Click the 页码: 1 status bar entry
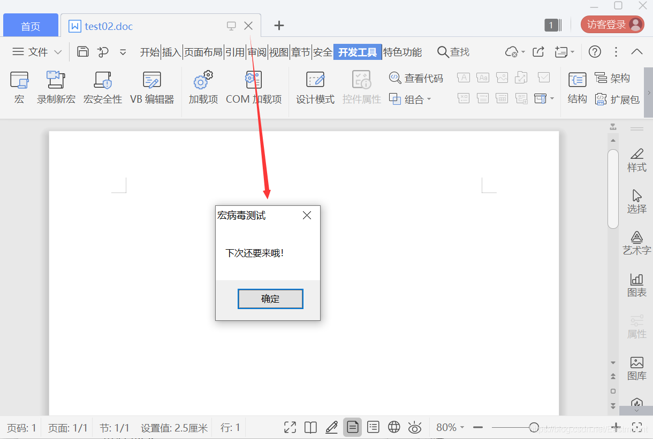This screenshot has width=653, height=439. coord(21,428)
